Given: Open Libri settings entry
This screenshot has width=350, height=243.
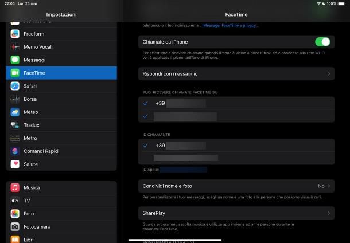Looking at the screenshot, I should (x=61, y=238).
